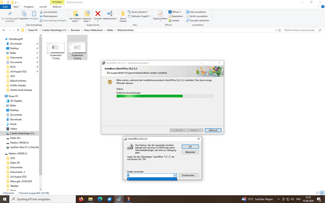
Task: Open the Datei menu
Action: click(x=5, y=7)
